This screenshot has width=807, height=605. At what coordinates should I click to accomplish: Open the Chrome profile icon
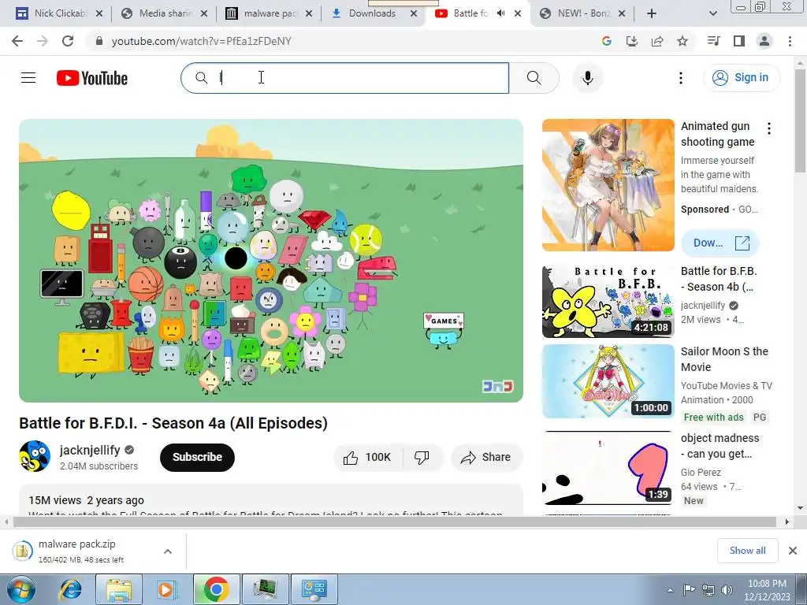click(764, 41)
